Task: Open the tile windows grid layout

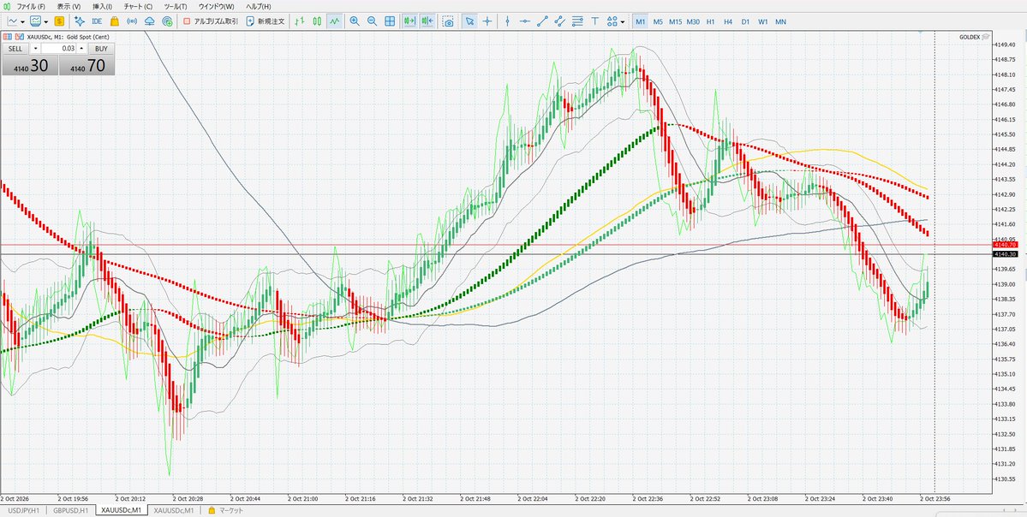Action: coord(390,21)
